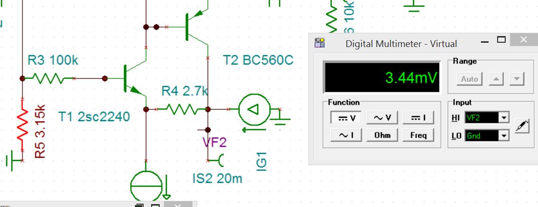This screenshot has height=207, width=538.
Task: Click the R3 100k label
Action: click(53, 60)
